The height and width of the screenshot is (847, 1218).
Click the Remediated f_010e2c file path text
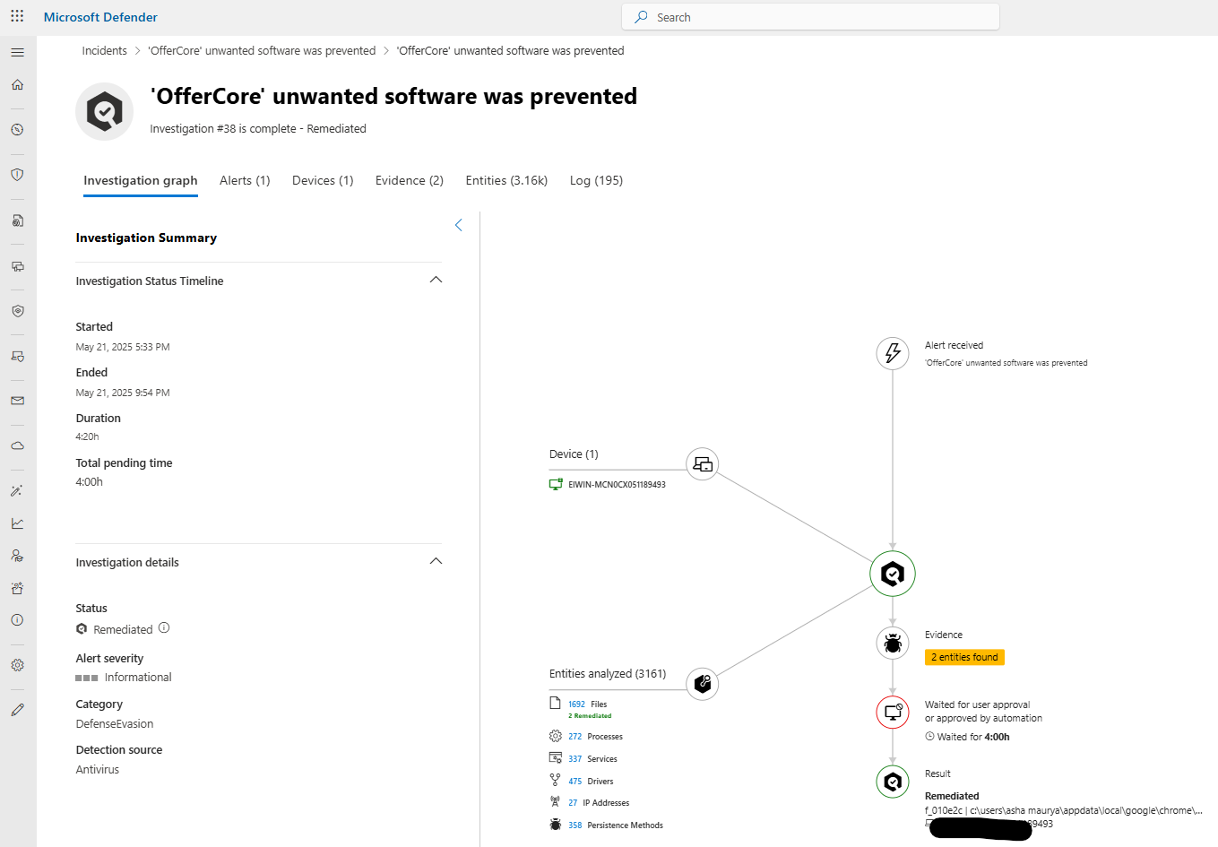click(1064, 810)
